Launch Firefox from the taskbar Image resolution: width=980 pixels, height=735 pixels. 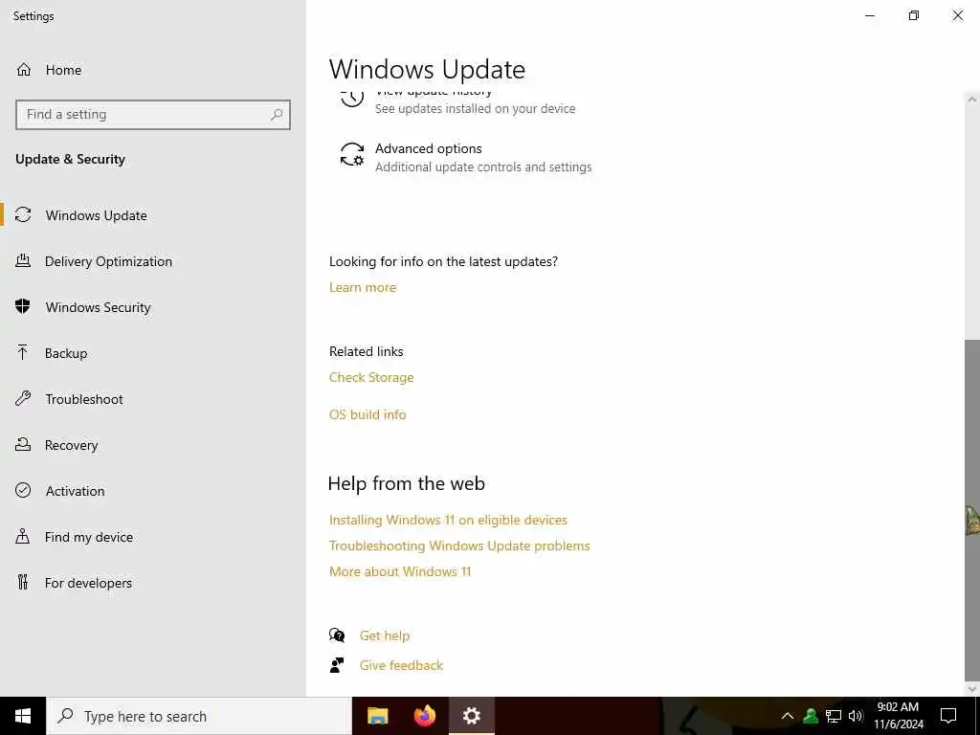(x=425, y=716)
